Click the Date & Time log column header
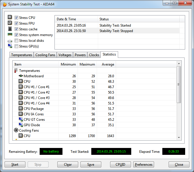The width and height of the screenshot is (194, 172). point(76,19)
